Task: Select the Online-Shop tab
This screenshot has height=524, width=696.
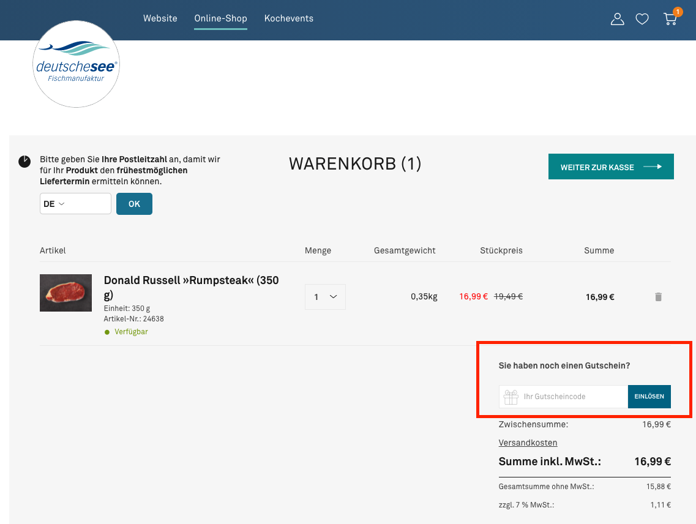Action: [x=220, y=18]
